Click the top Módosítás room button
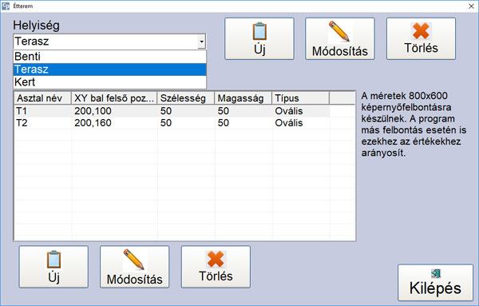479x306 pixels. pos(340,39)
